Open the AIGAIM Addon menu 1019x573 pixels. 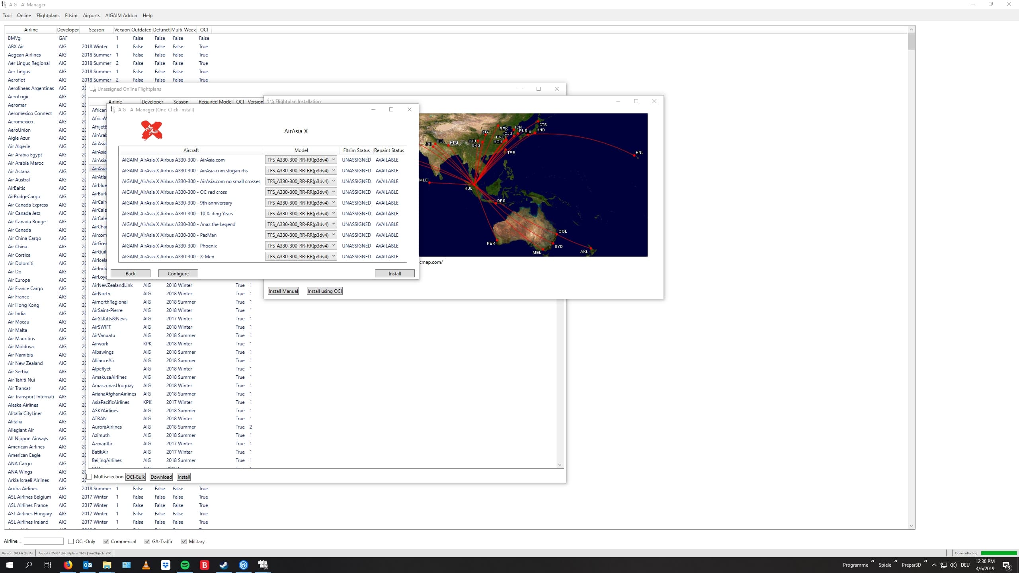pos(121,16)
